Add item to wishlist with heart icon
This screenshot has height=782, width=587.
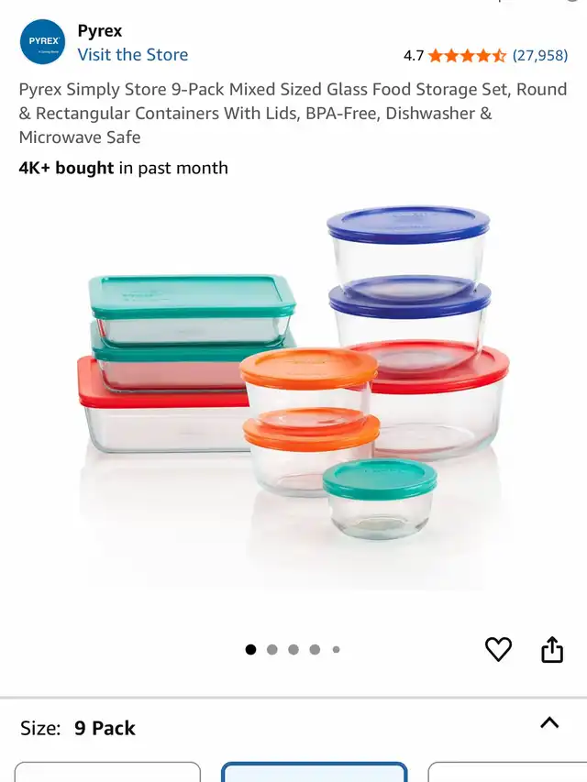(498, 649)
